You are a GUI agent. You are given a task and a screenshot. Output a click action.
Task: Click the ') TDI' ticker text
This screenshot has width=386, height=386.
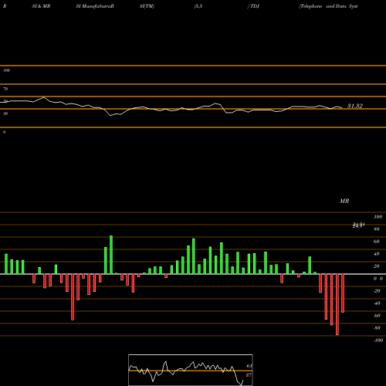tap(253, 6)
